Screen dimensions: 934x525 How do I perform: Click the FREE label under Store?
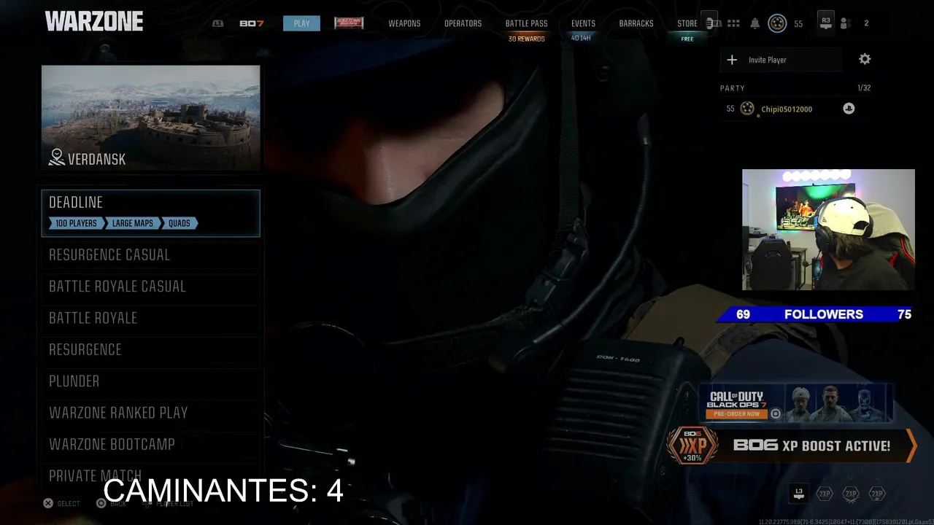[687, 39]
